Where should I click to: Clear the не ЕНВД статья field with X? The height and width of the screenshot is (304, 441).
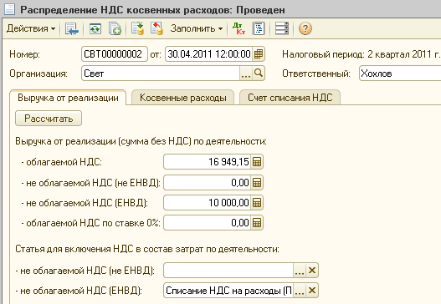coord(312,271)
